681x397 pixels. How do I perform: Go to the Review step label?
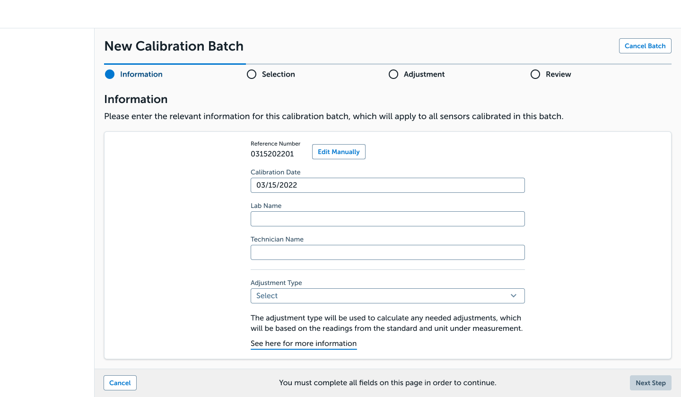pos(559,74)
